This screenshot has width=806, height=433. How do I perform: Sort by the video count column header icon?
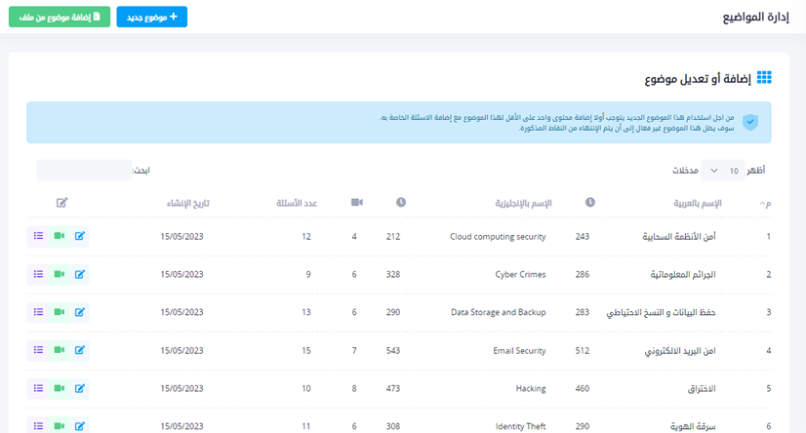[356, 203]
